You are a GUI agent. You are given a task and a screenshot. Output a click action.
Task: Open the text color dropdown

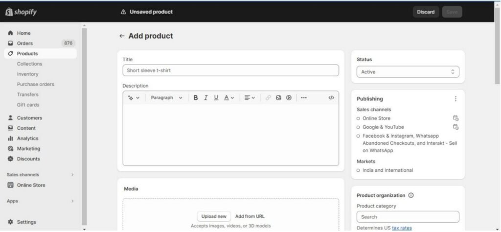point(229,98)
